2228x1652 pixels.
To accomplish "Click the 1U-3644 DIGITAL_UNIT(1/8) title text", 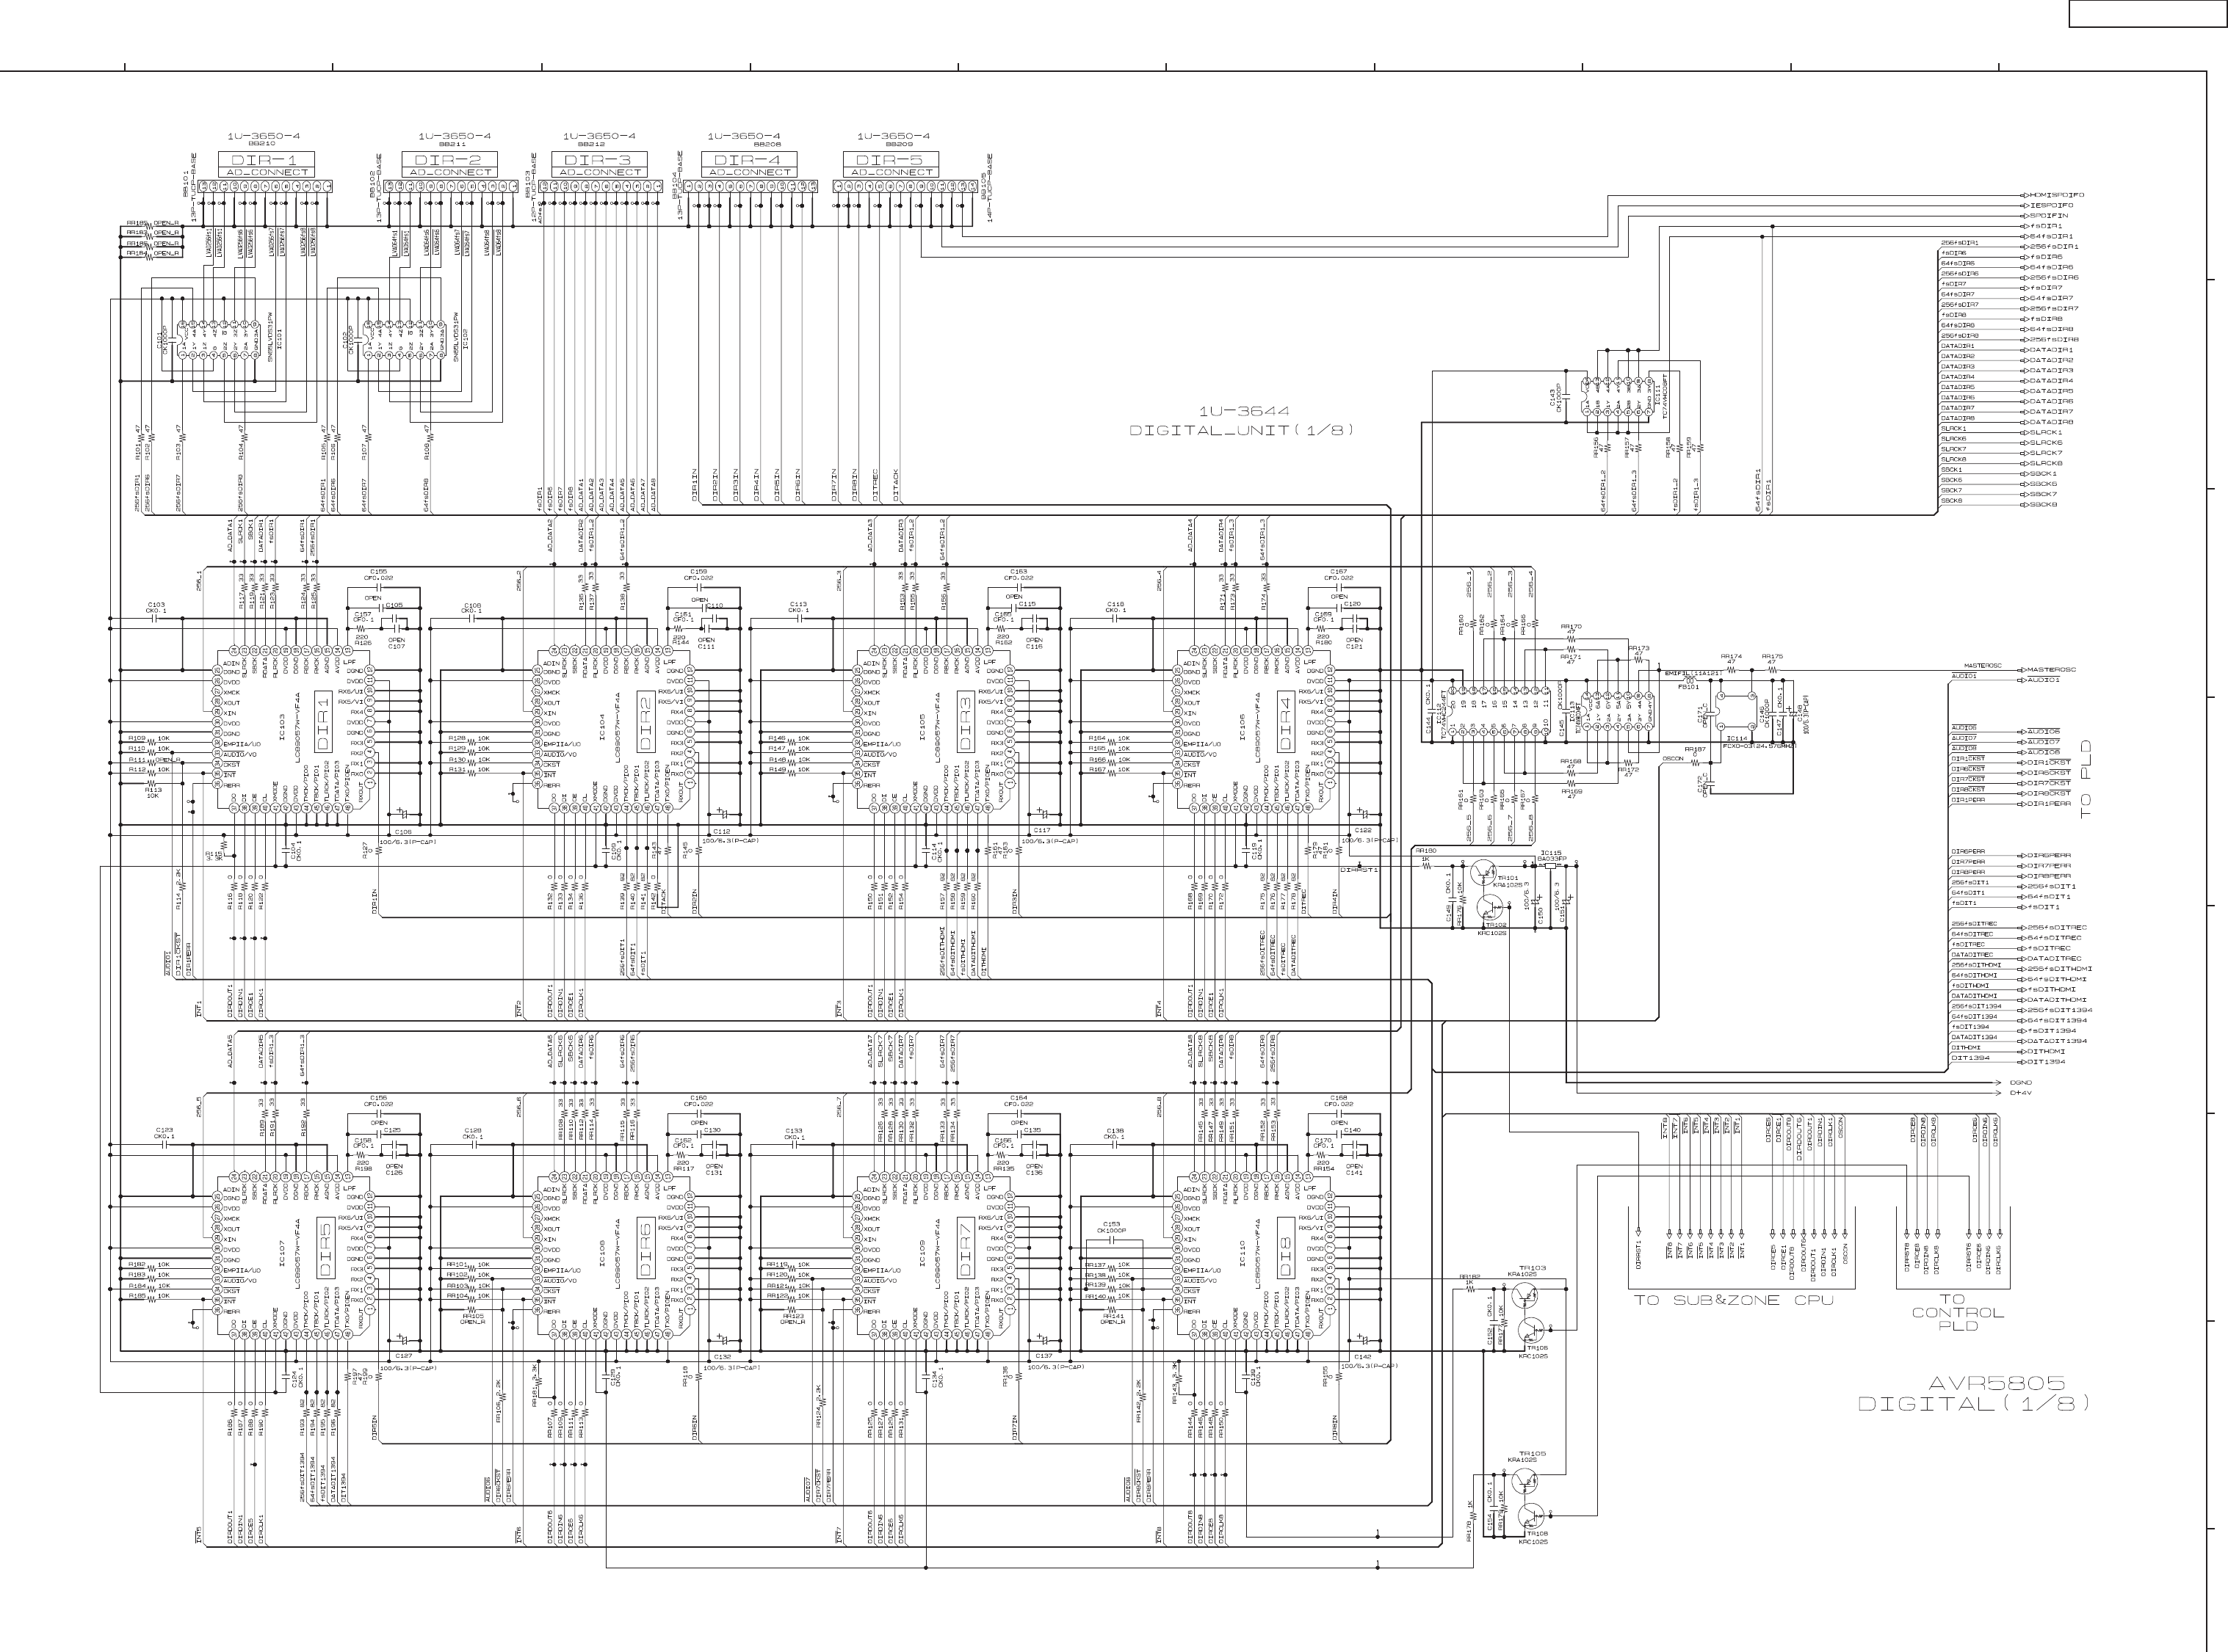I will pos(1243,421).
